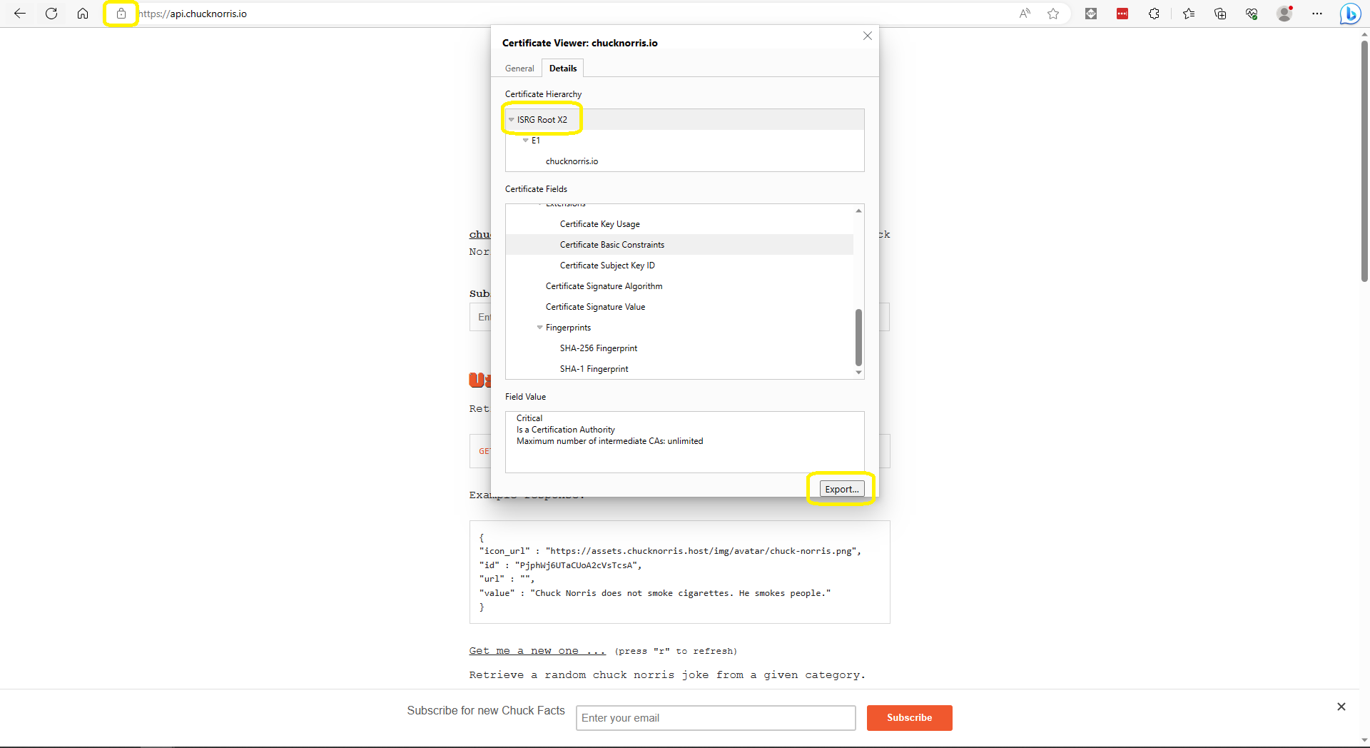
Task: Click the Enter your email field
Action: pos(715,718)
